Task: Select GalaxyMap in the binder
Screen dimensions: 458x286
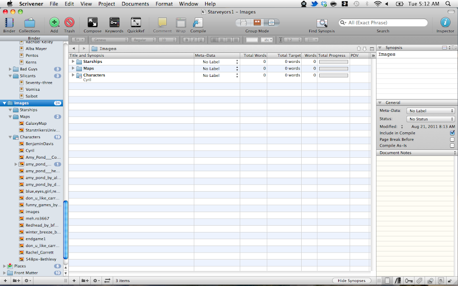Action: coord(36,123)
